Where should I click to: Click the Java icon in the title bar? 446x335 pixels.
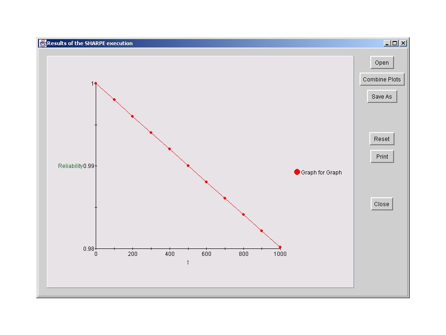(x=43, y=43)
